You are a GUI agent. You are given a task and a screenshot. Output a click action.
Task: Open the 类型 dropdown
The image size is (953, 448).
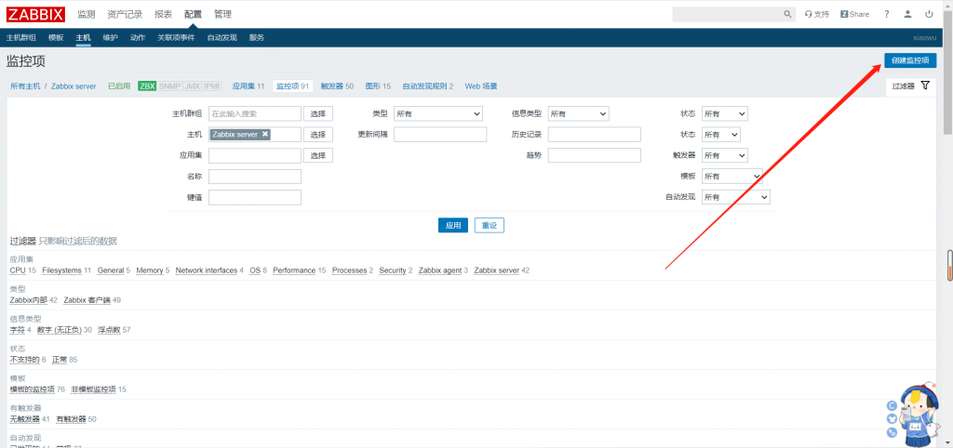[437, 113]
